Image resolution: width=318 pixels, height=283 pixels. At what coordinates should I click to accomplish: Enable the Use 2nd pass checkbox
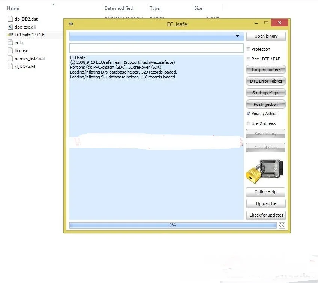tap(248, 123)
